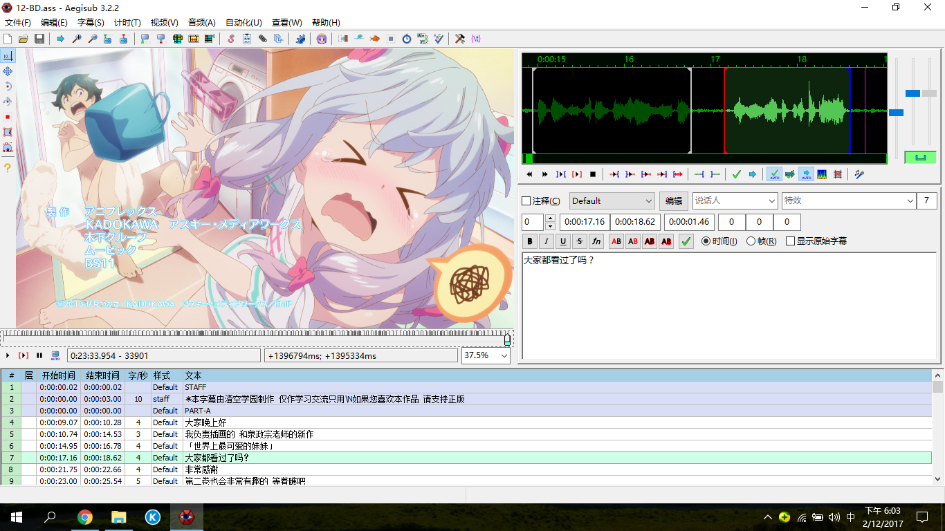Open the 文件 File menu

click(x=18, y=23)
